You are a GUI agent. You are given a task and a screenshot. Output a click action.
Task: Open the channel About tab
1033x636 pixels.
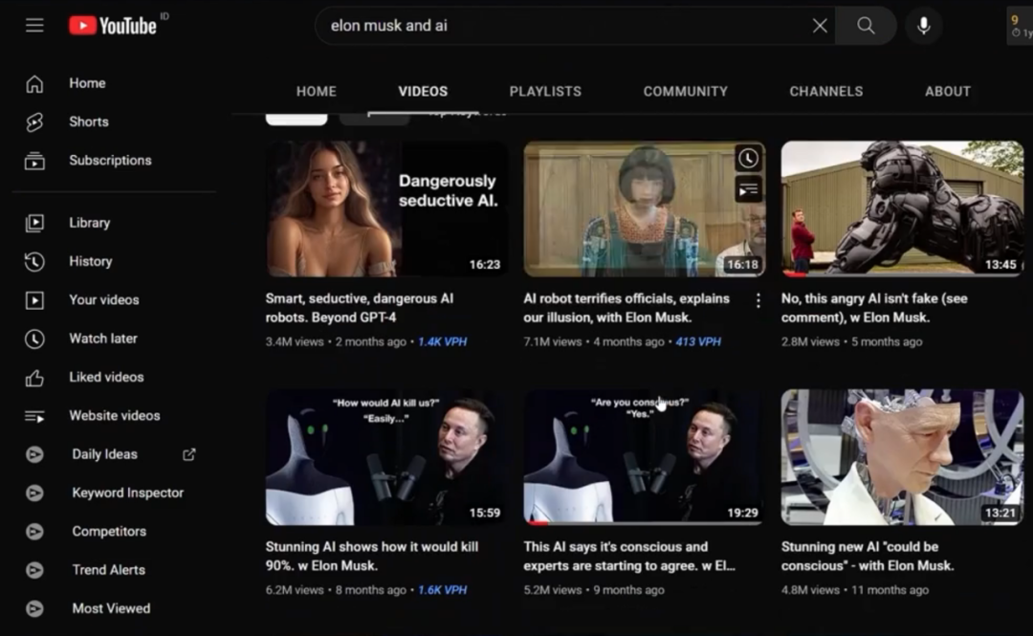pos(947,92)
